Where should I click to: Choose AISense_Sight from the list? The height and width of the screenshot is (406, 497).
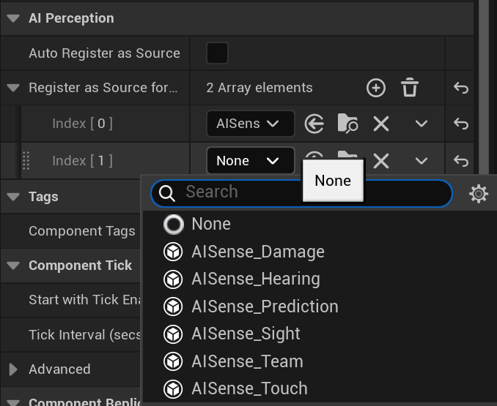pos(246,334)
